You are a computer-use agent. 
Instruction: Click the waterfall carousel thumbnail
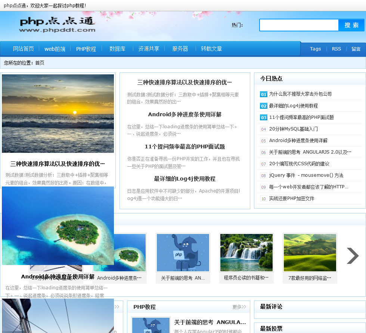246,252
